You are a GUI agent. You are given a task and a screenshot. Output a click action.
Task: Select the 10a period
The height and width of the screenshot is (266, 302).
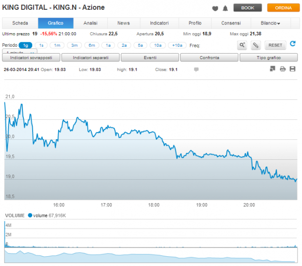tap(157, 45)
